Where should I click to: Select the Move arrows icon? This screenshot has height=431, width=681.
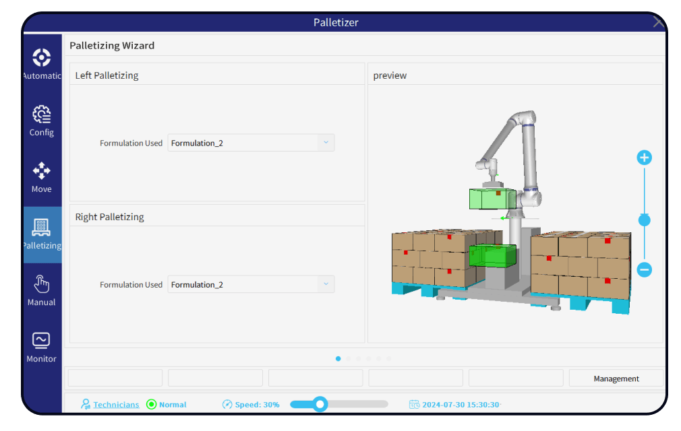tap(42, 171)
